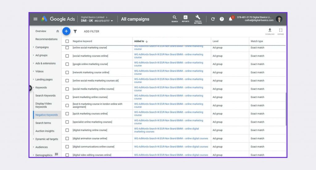316x170 pixels.
Task: Click ADD FILTER text
Action: point(91,31)
